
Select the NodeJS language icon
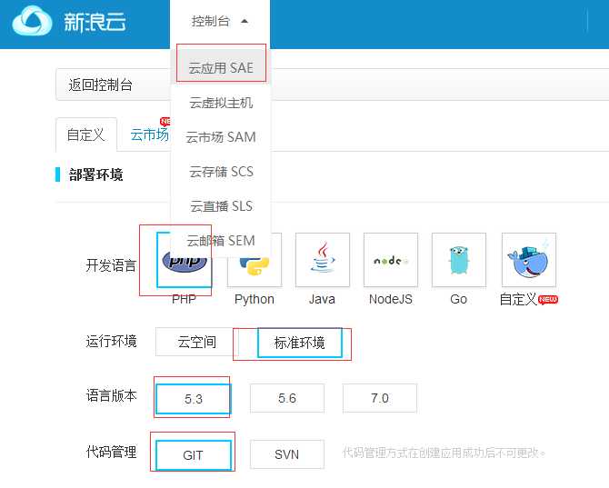click(x=391, y=260)
